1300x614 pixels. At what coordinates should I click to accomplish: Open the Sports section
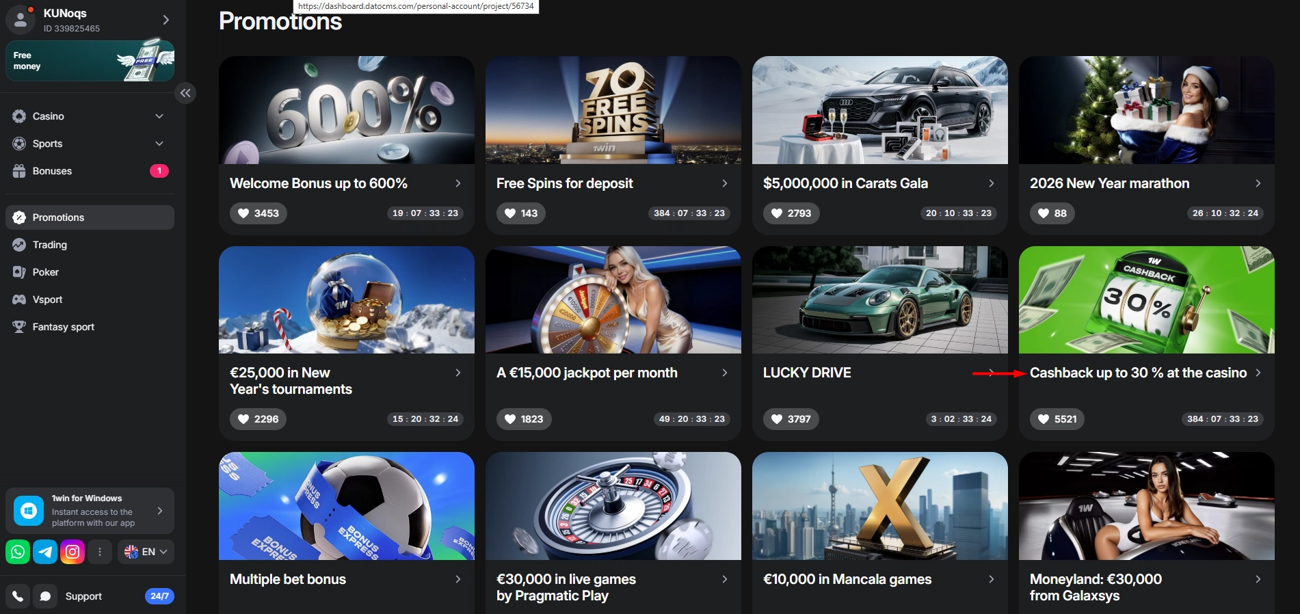coord(48,144)
